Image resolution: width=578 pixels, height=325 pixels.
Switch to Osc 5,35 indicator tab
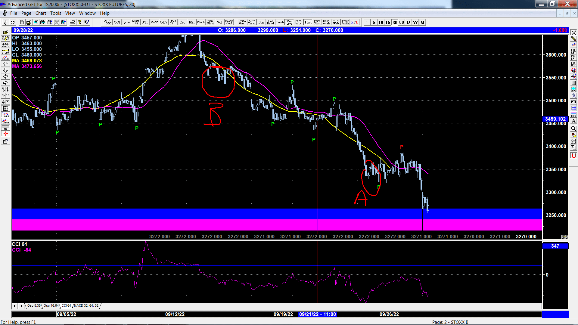click(x=34, y=306)
